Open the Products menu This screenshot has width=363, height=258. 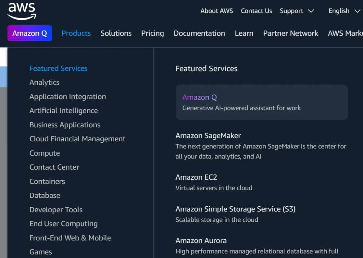pyautogui.click(x=76, y=33)
